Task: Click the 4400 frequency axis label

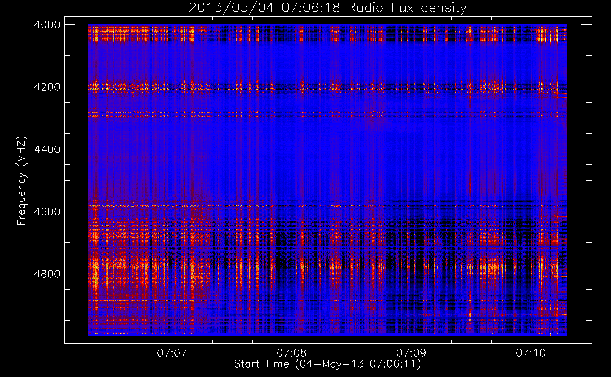Action: pos(47,149)
